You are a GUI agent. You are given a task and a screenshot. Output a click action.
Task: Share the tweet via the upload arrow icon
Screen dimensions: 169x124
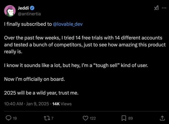[162, 118]
